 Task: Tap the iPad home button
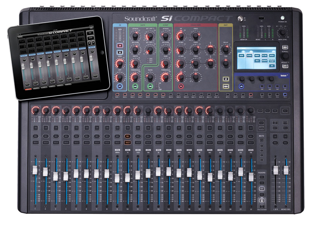point(102,53)
